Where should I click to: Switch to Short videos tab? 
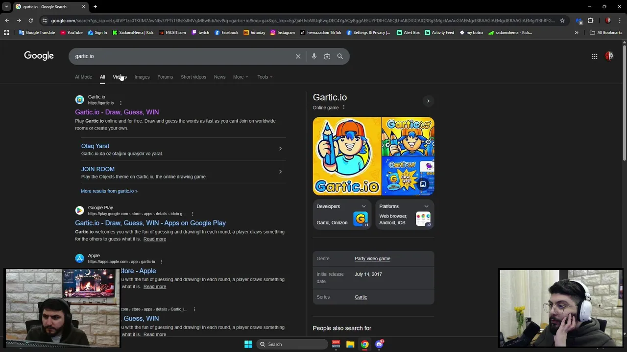193,77
